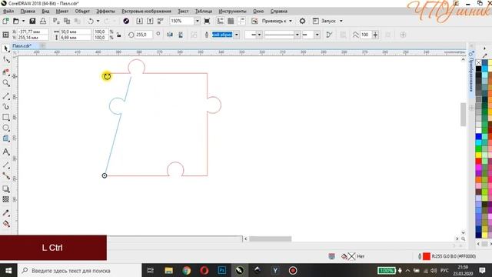Open a file with folder icon
The height and width of the screenshot is (277, 492).
[15, 21]
